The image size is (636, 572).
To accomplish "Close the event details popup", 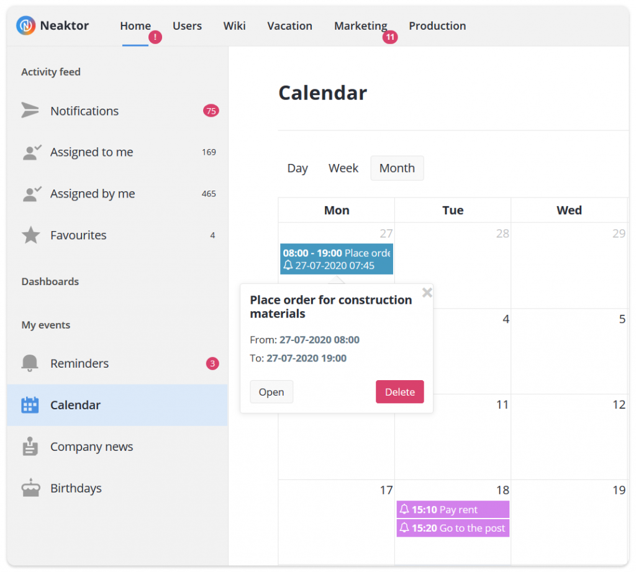I will point(427,293).
